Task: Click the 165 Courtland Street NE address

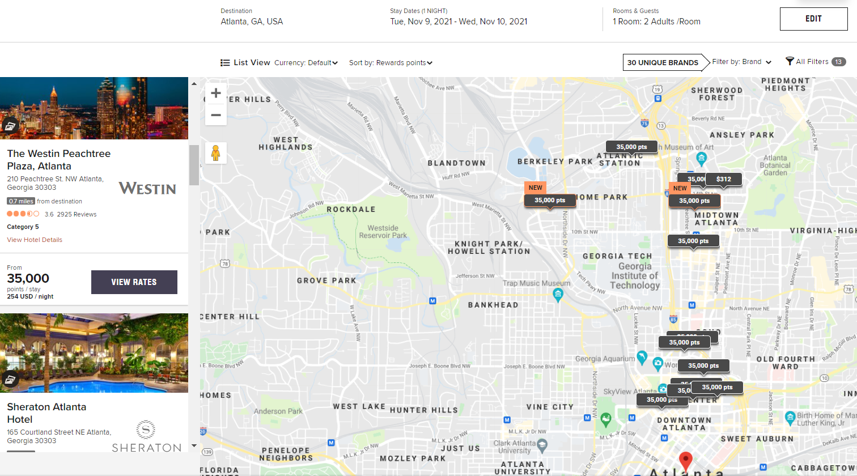Action: [x=58, y=436]
